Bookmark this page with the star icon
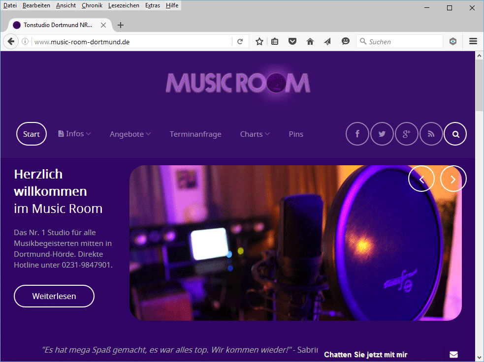 click(x=259, y=41)
